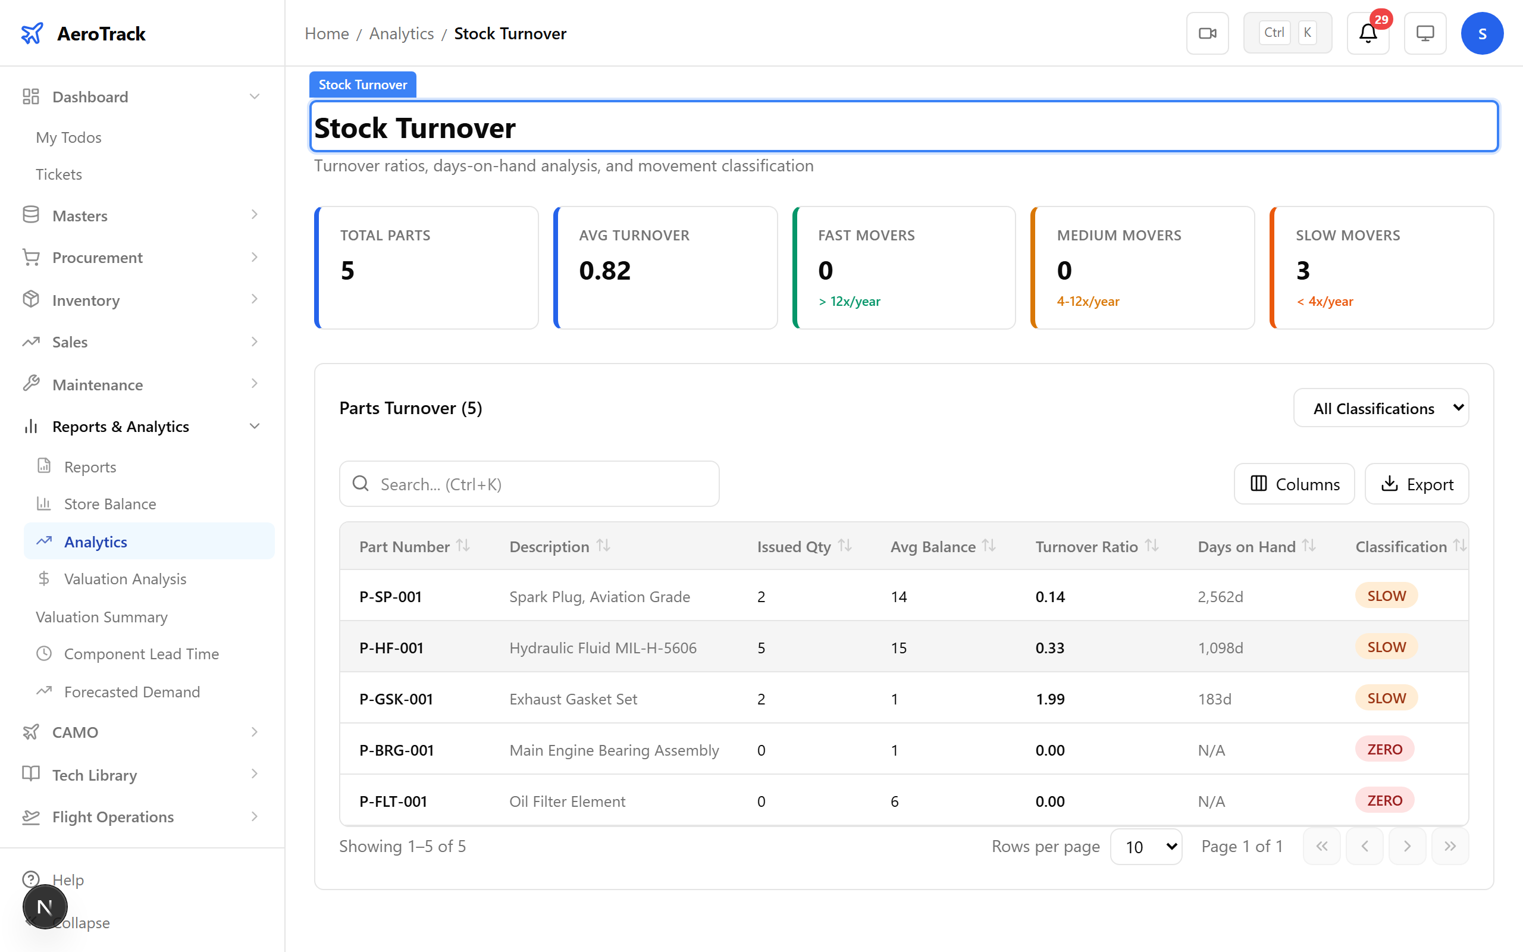
Task: Click the user avatar S icon
Action: tap(1481, 33)
